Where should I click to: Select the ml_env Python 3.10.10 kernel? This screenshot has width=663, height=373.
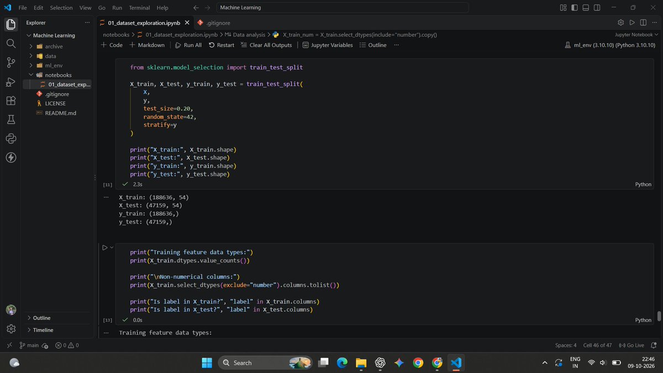point(610,45)
